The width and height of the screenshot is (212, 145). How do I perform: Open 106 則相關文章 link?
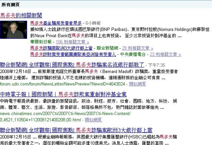point(72,42)
